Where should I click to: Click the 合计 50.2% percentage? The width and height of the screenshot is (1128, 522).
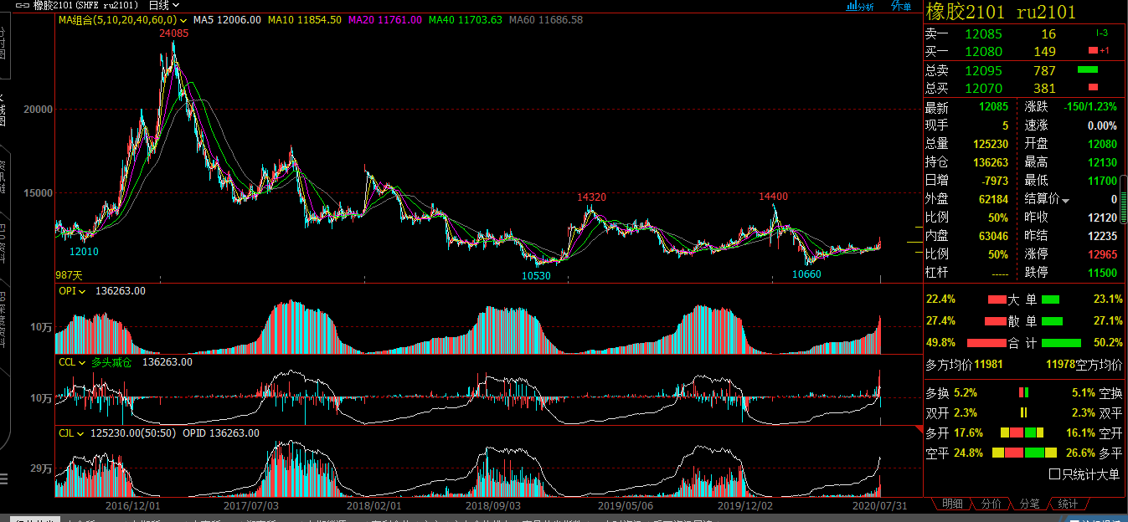click(x=1107, y=343)
